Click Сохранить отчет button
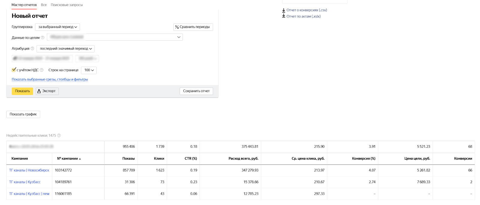This screenshot has height=205, width=480. tap(196, 91)
